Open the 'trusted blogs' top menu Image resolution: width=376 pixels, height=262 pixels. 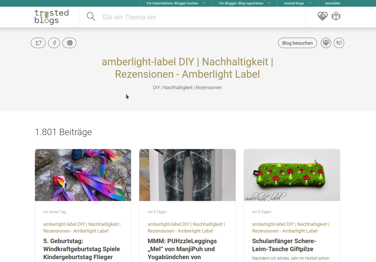(x=294, y=3)
